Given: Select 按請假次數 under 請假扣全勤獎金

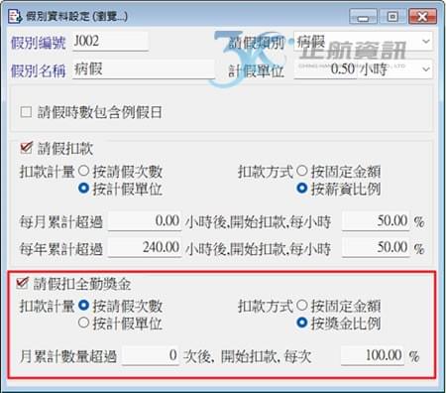Looking at the screenshot, I should [x=83, y=305].
